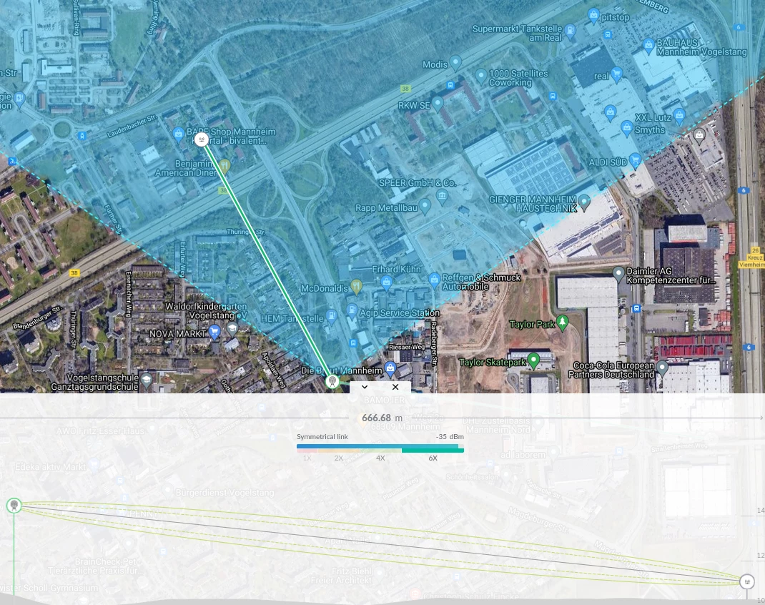Image resolution: width=765 pixels, height=605 pixels.
Task: Click the BAUHAUS Mannheim-Vogelstang shopping pin
Action: [x=648, y=45]
